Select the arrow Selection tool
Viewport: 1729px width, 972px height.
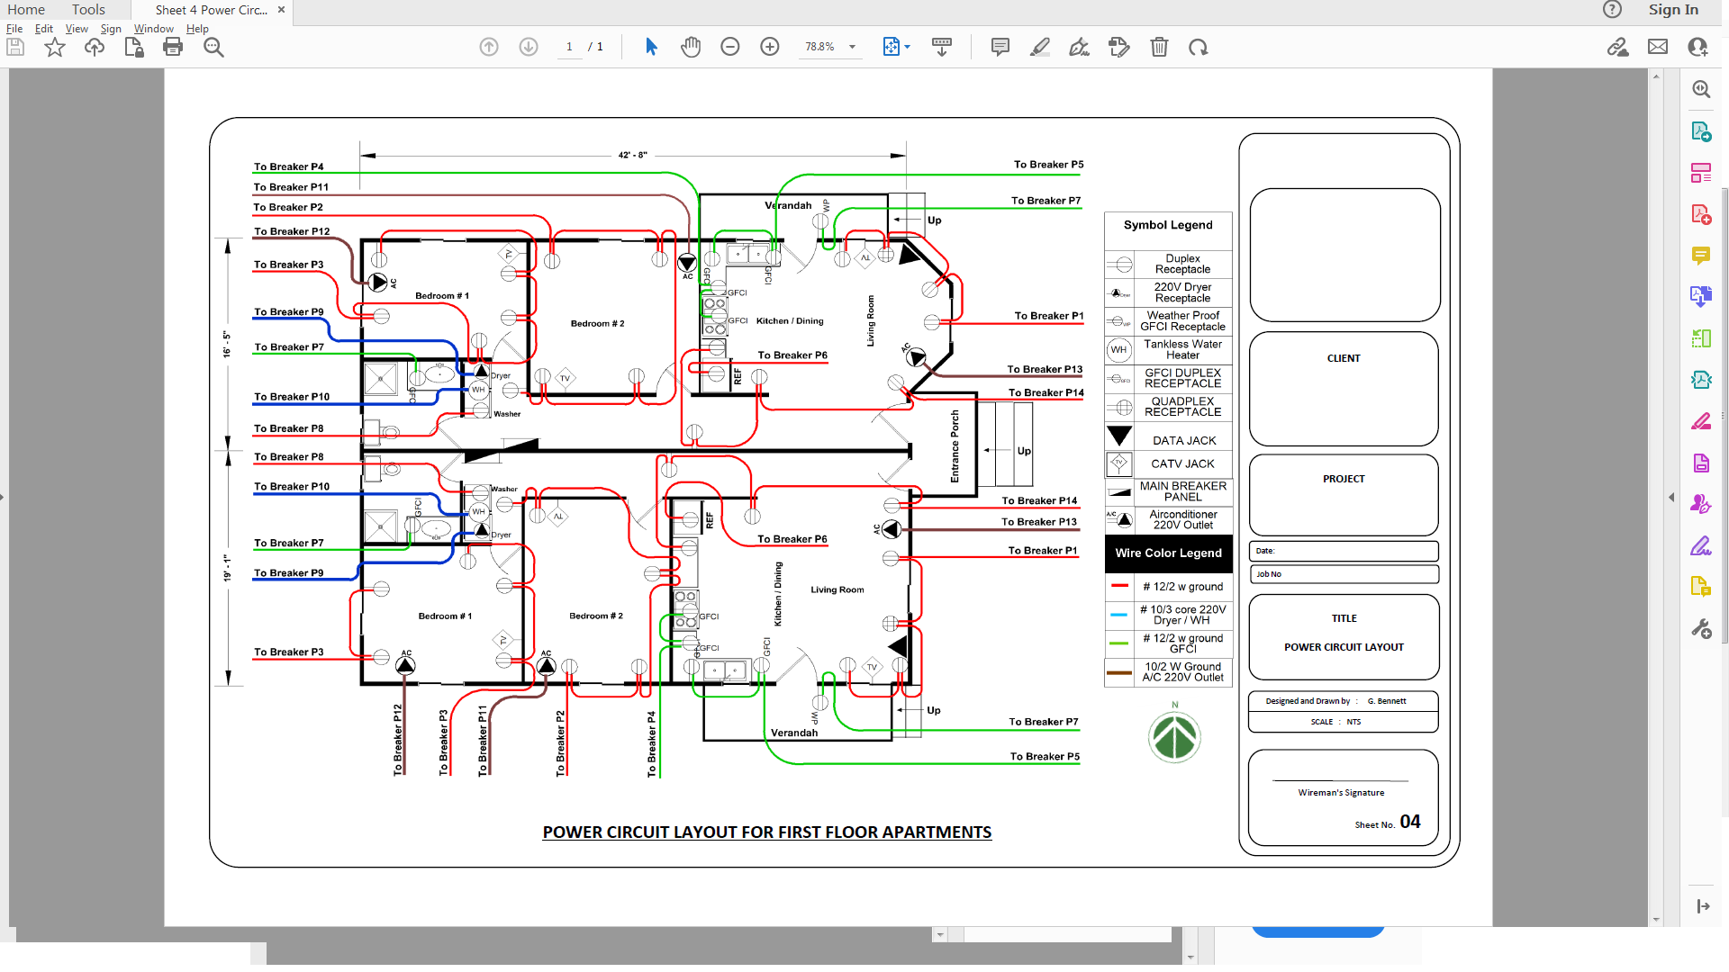click(x=651, y=47)
